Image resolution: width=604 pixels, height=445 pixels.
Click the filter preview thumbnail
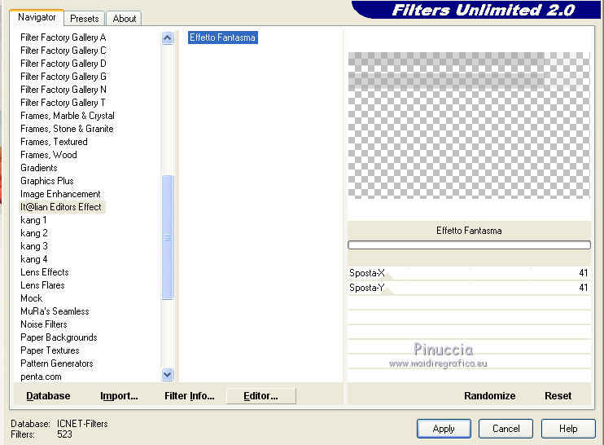tap(469, 126)
